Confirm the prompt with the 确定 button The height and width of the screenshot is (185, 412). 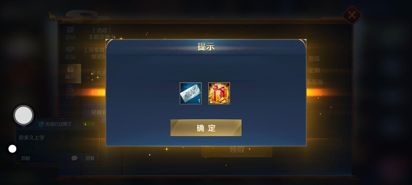206,128
